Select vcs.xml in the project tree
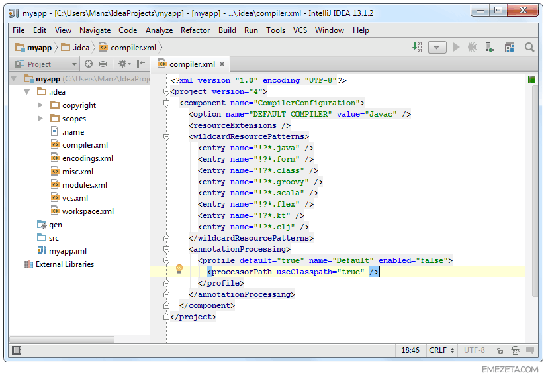Viewport: 548px width, 377px height. click(x=69, y=198)
